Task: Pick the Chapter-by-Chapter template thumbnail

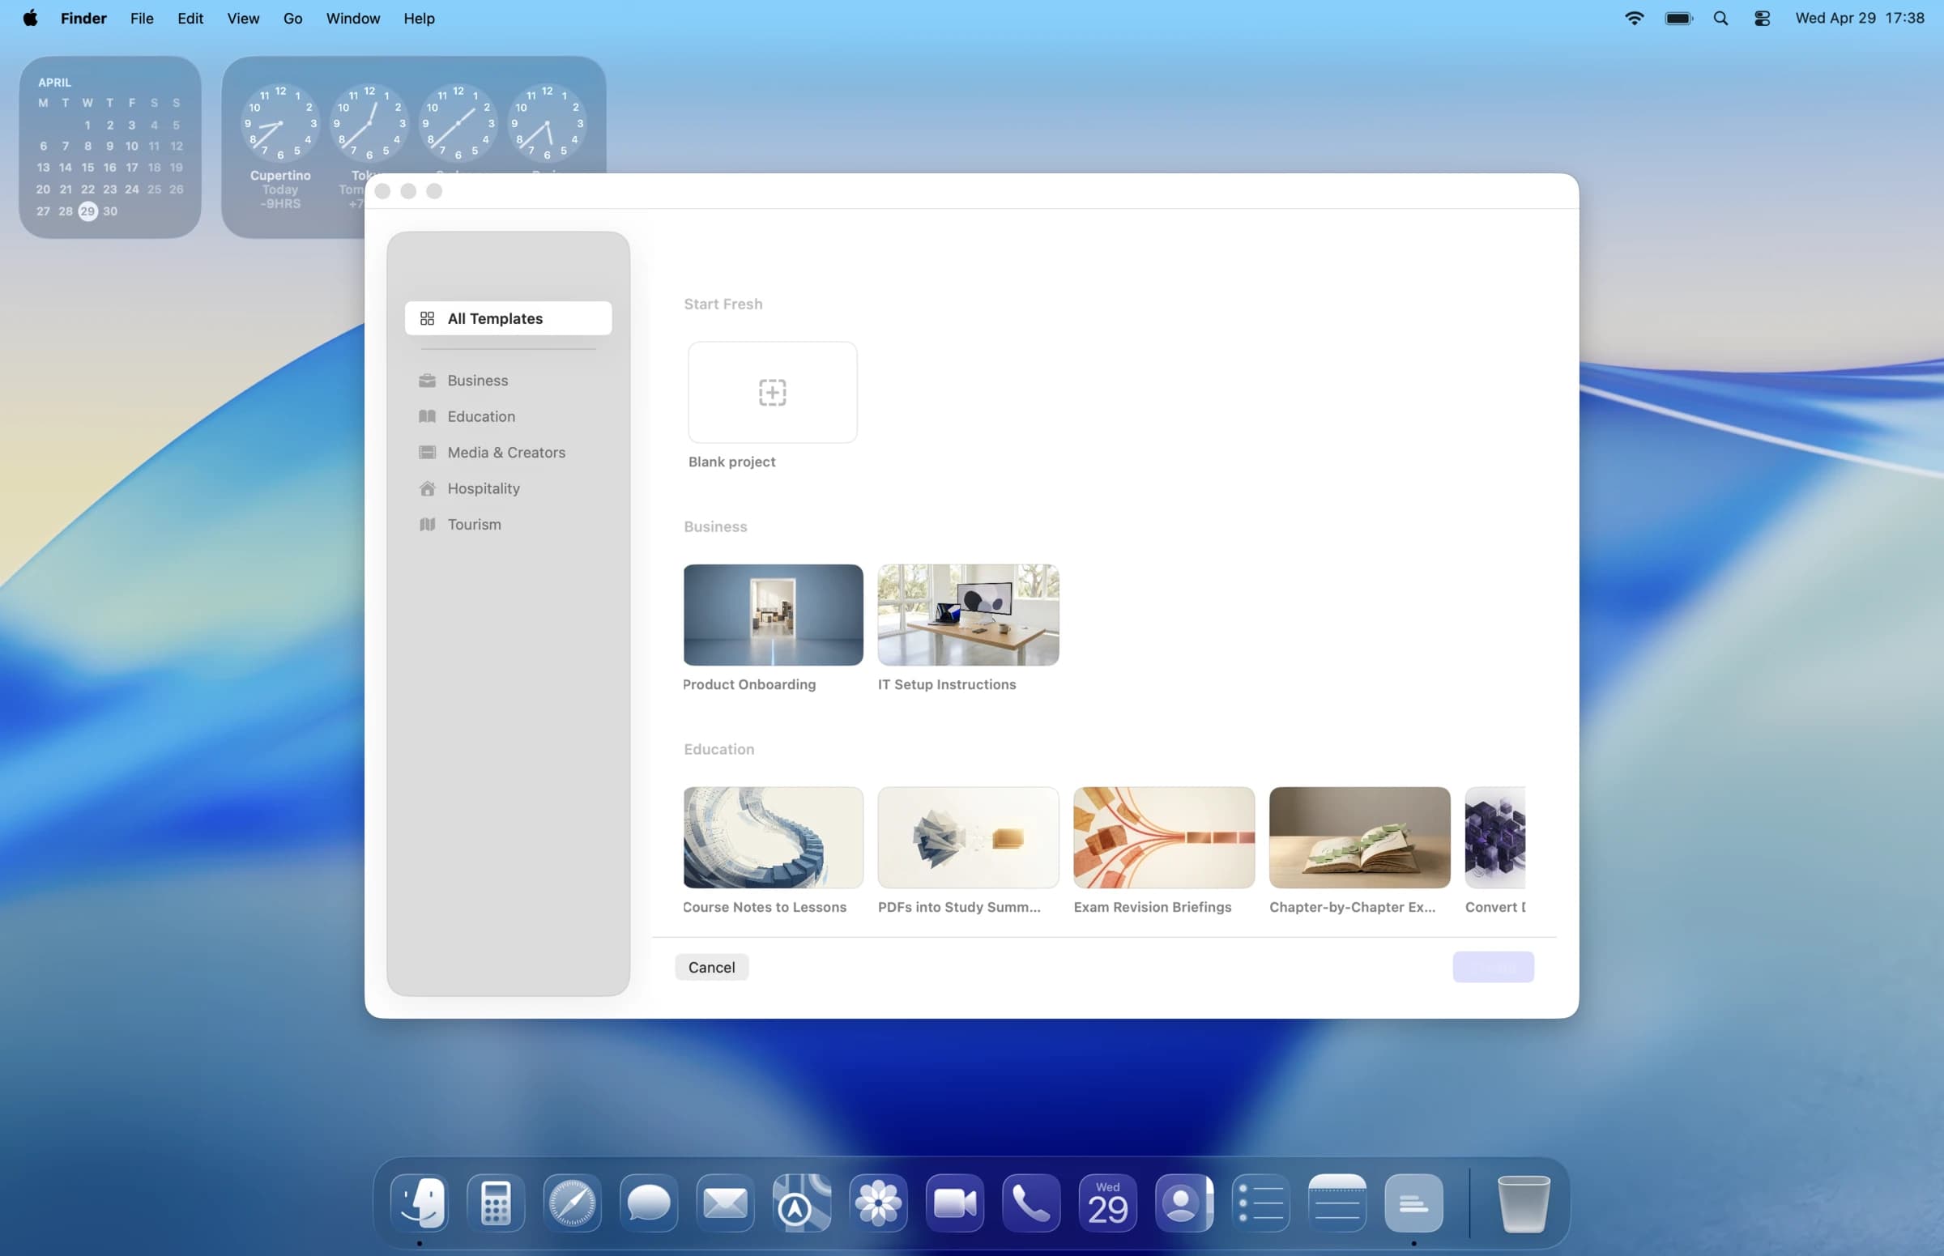Action: [x=1359, y=837]
